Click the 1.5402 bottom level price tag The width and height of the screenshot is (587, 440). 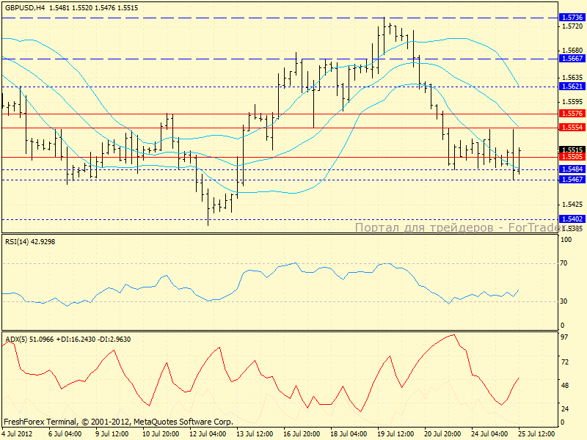[x=571, y=219]
